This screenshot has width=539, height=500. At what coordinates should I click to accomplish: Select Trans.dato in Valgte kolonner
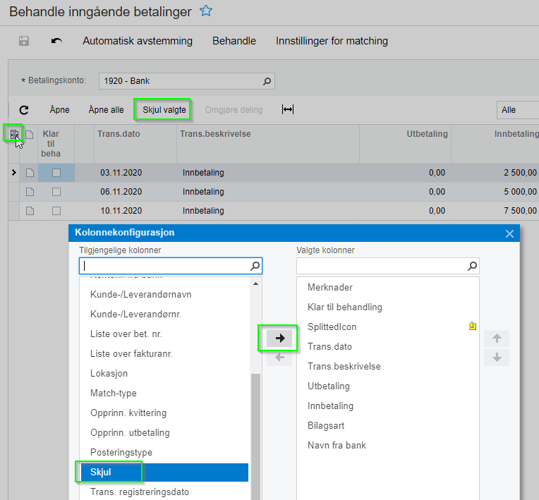[329, 346]
